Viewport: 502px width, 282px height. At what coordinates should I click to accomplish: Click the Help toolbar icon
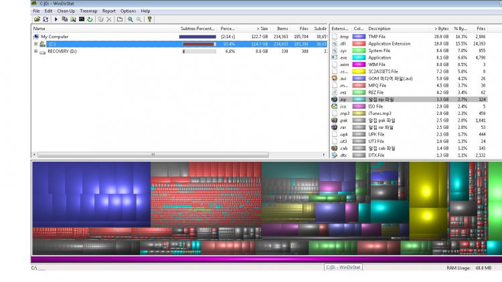click(x=149, y=19)
